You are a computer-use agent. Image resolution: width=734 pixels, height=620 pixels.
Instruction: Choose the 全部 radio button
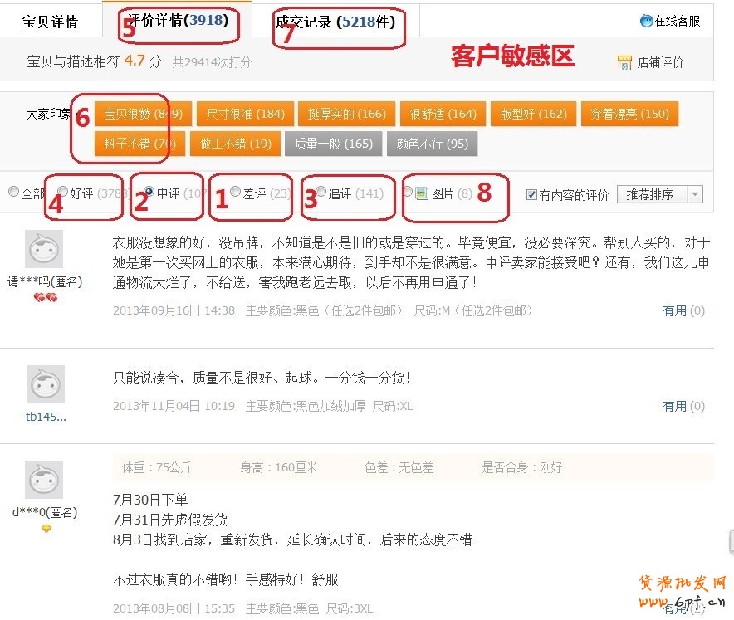[13, 192]
